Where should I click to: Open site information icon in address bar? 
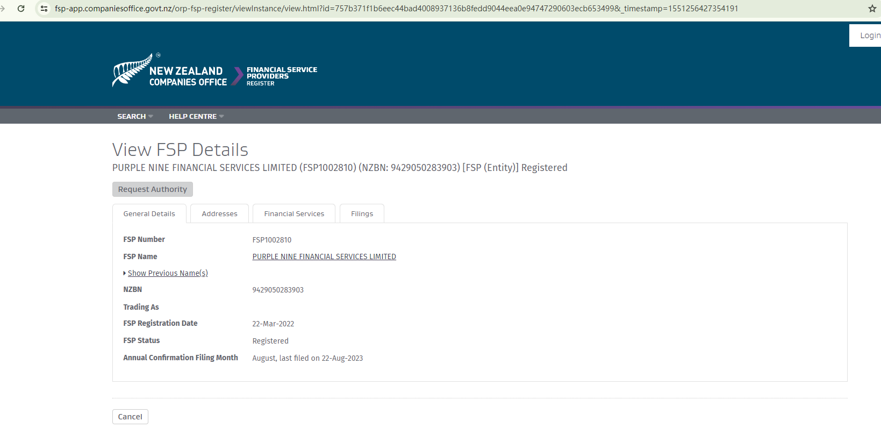(x=44, y=9)
